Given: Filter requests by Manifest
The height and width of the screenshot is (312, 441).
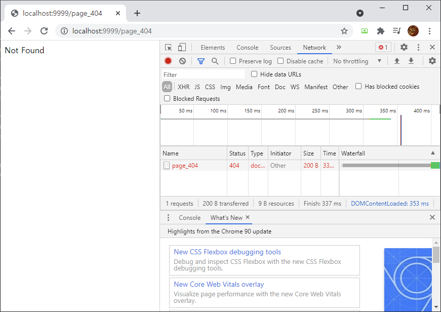Looking at the screenshot, I should pyautogui.click(x=316, y=87).
